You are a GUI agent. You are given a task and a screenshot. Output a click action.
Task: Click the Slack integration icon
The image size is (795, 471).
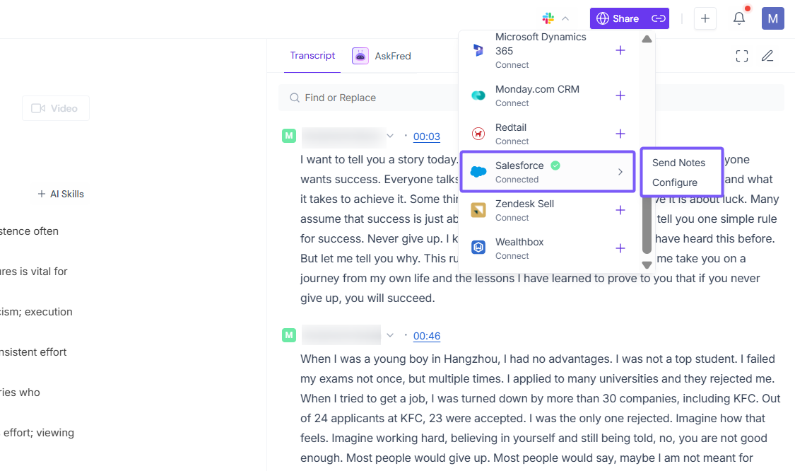(x=548, y=18)
